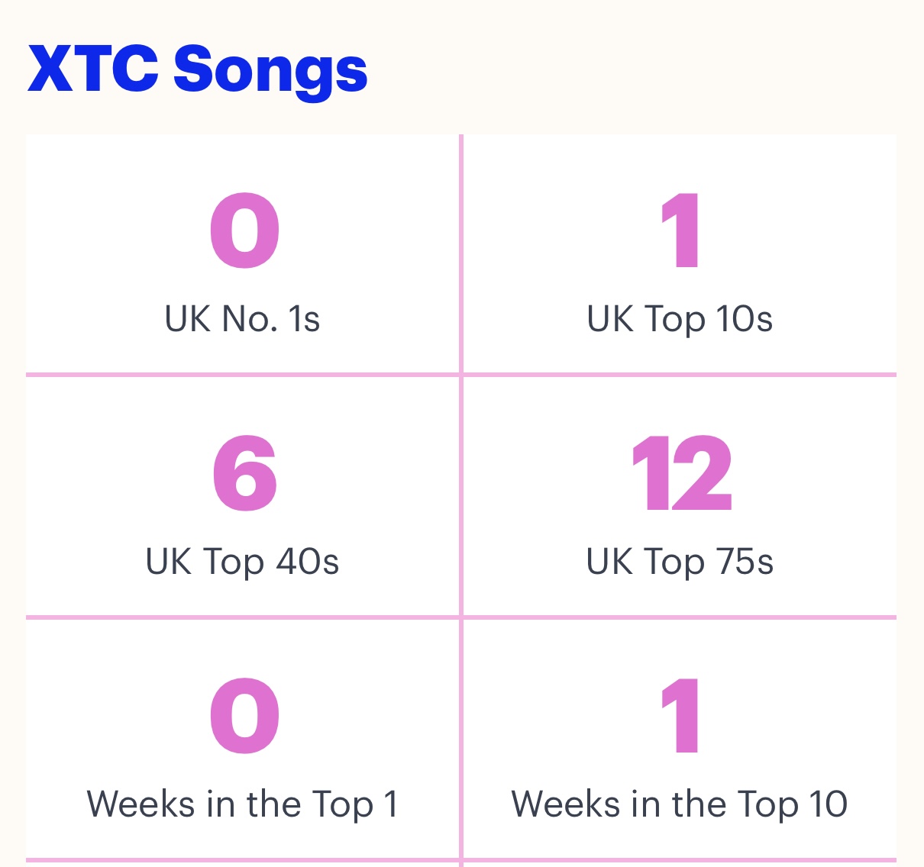Click the word Songs in the title
Screen dimensions: 924x867
[270, 72]
